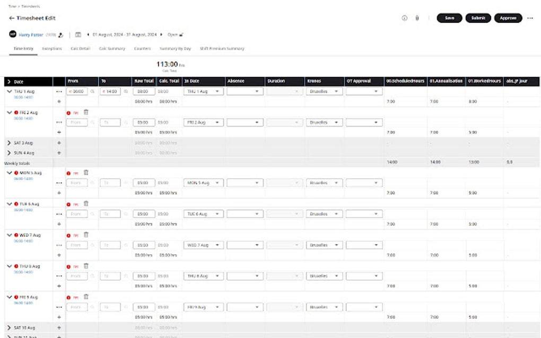The height and width of the screenshot is (338, 541).
Task: Click the Approve button
Action: [508, 18]
